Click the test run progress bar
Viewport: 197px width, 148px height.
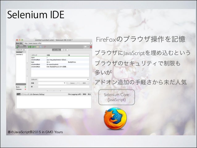(21, 84)
